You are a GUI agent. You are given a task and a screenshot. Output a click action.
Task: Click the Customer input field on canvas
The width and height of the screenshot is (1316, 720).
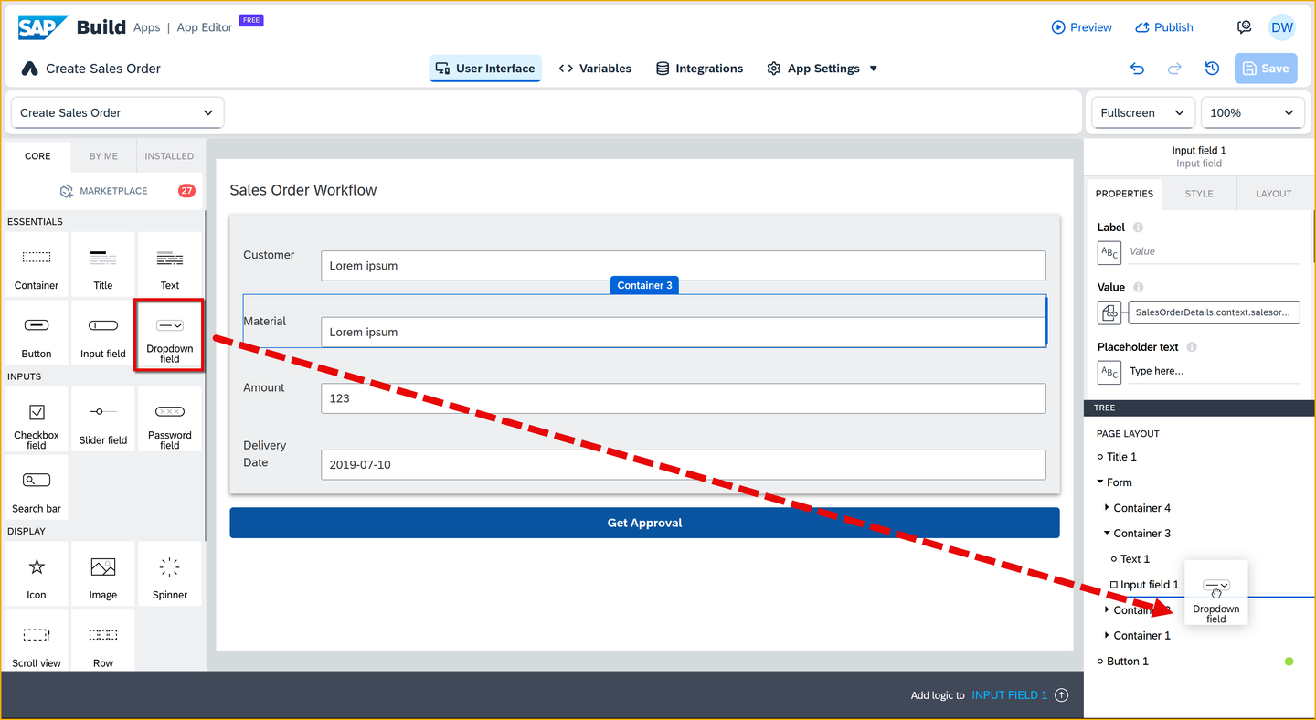684,266
